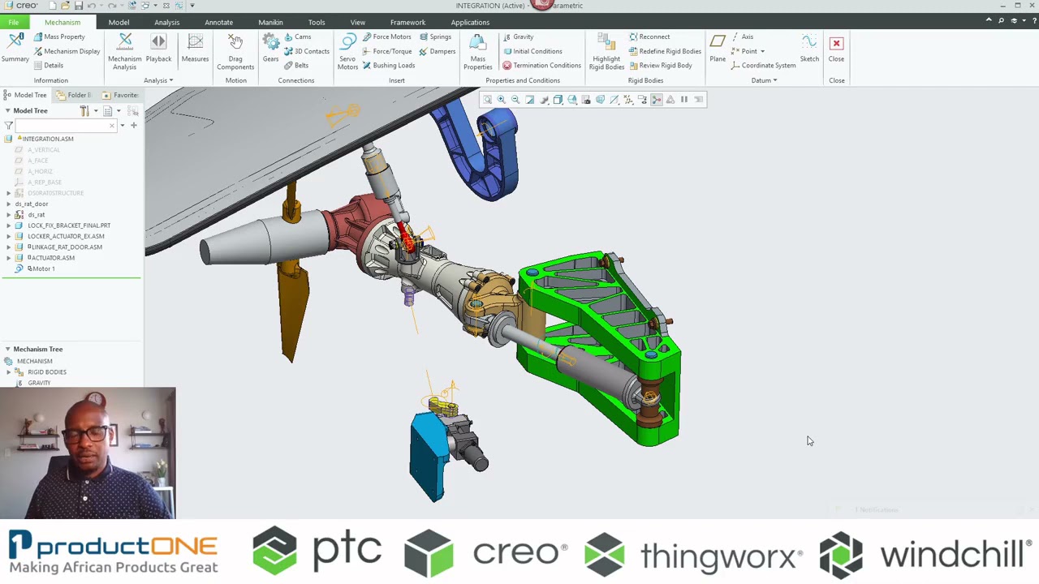Screen dimensions: 1039x584
Task: Open Redefine Rigid Bodies
Action: (x=665, y=51)
